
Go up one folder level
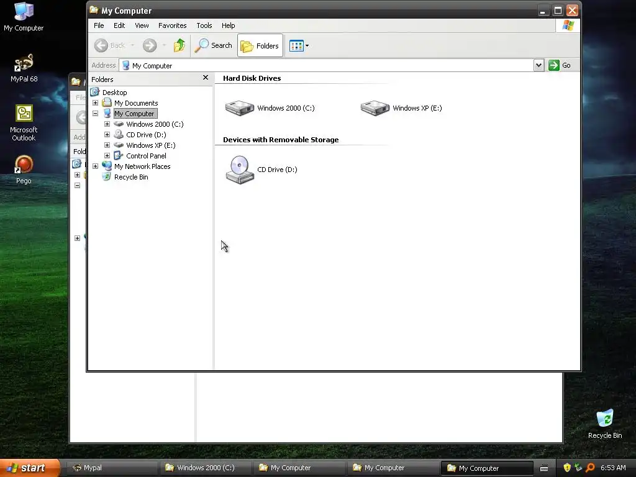179,45
